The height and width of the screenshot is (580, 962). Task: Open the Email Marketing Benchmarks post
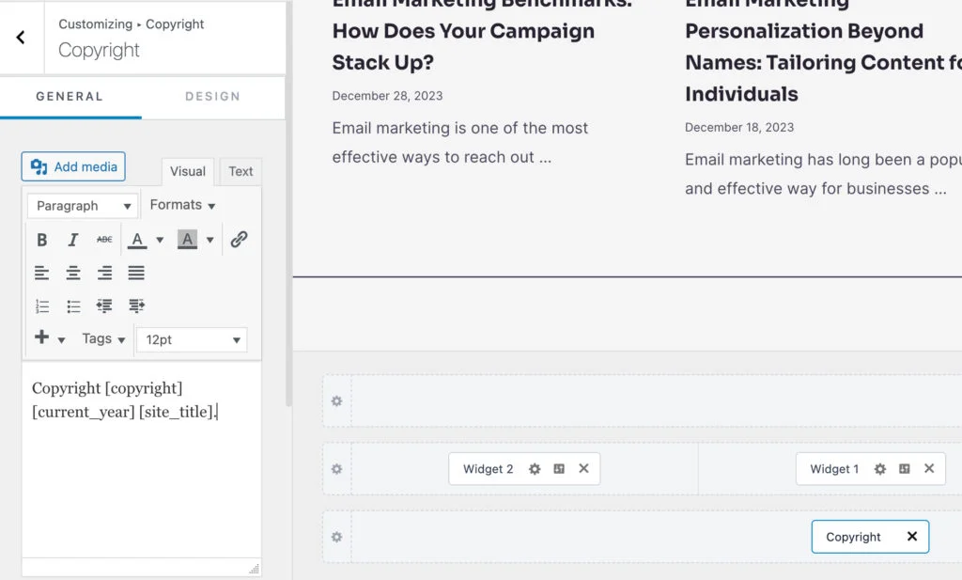click(482, 36)
